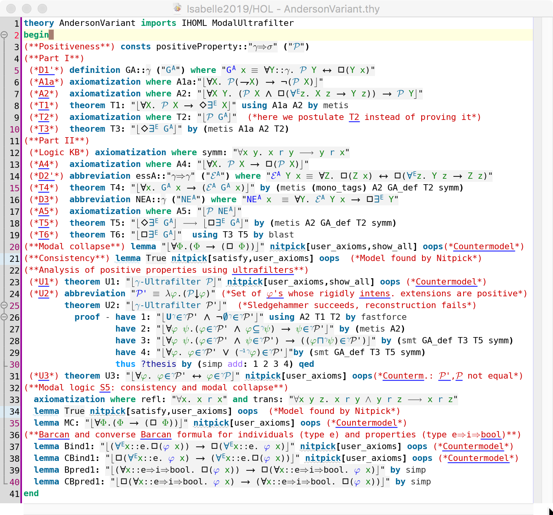Screen dimensions: 553x515
Task: Click the 'end' keyword on line 41
Action: coord(31,493)
